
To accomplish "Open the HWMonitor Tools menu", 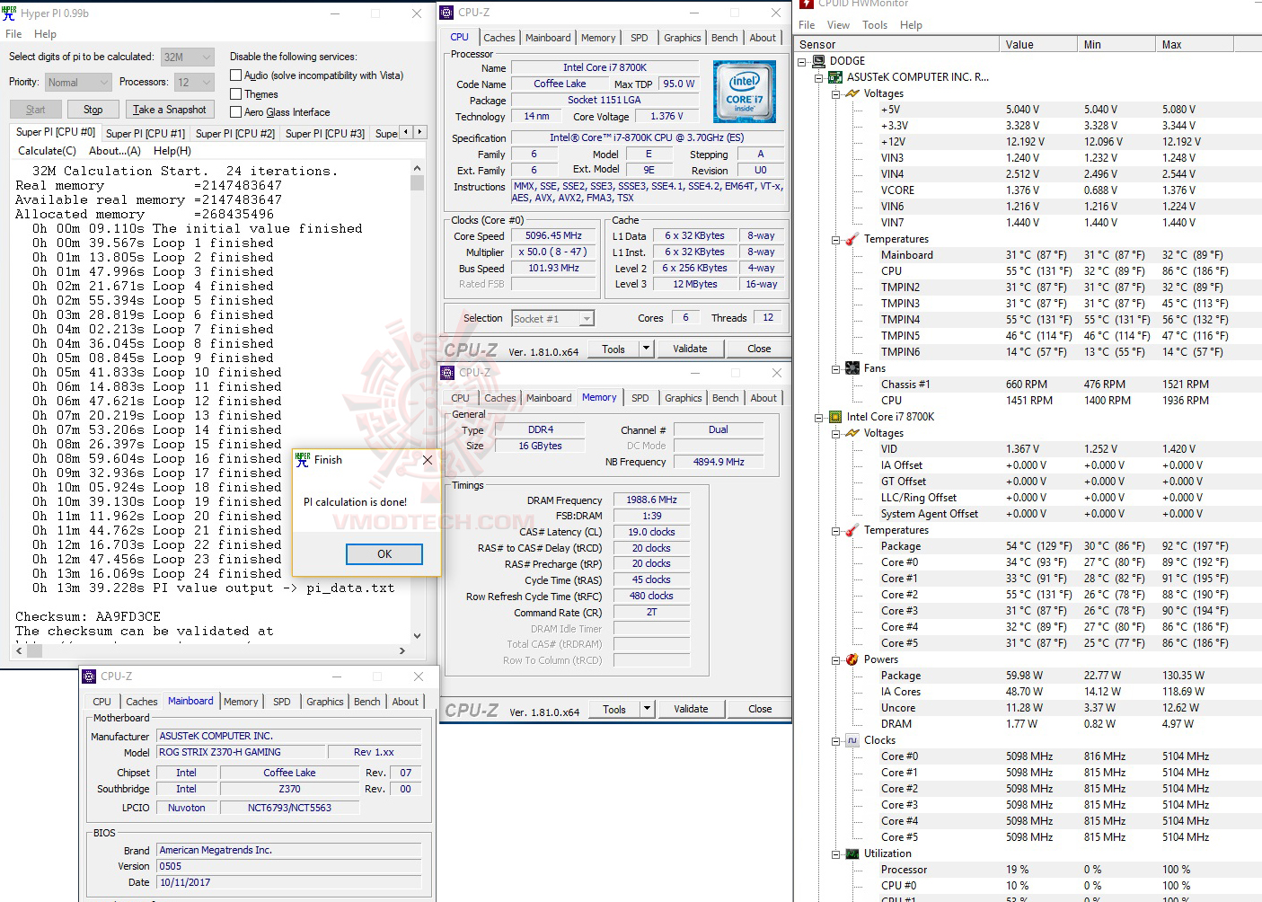I will coord(875,25).
